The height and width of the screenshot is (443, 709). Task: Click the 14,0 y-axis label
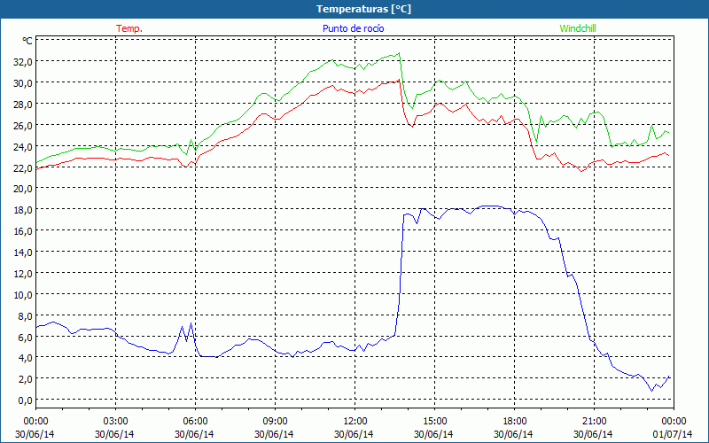pyautogui.click(x=23, y=253)
